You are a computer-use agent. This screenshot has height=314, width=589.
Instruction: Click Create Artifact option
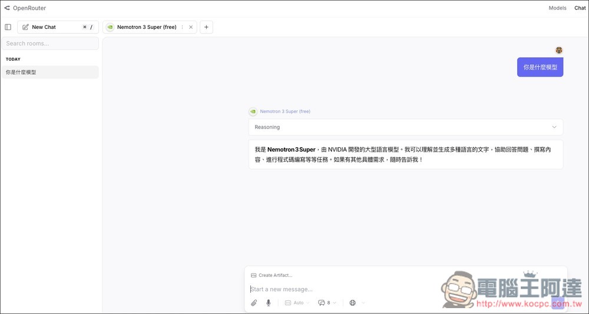(x=271, y=275)
